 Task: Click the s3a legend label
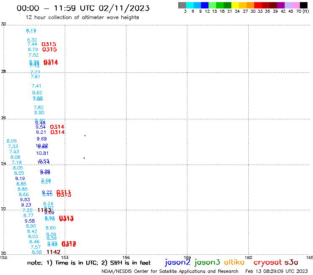[x=291, y=262]
